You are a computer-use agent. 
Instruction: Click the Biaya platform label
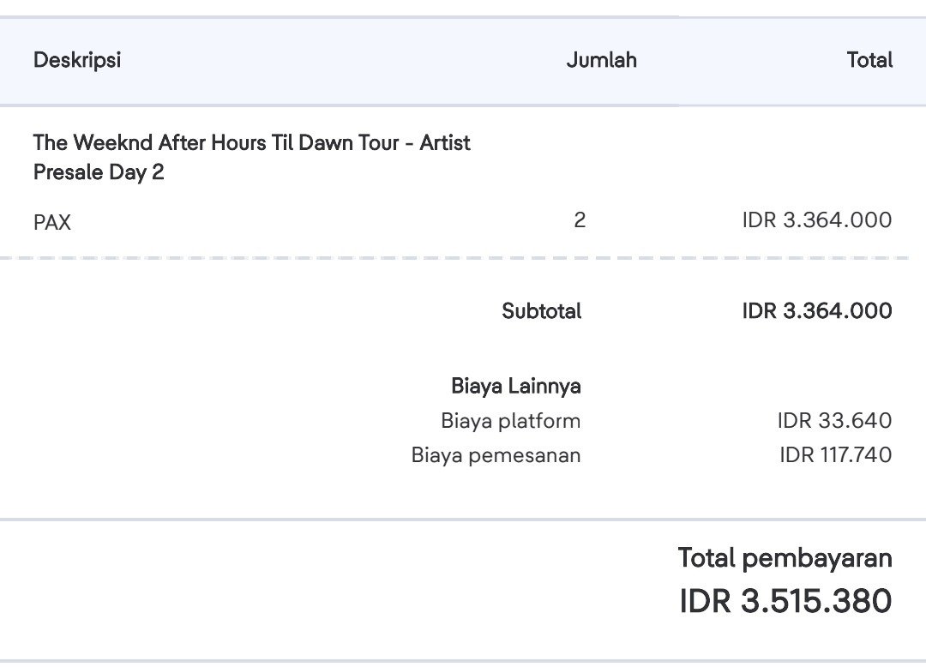click(510, 421)
